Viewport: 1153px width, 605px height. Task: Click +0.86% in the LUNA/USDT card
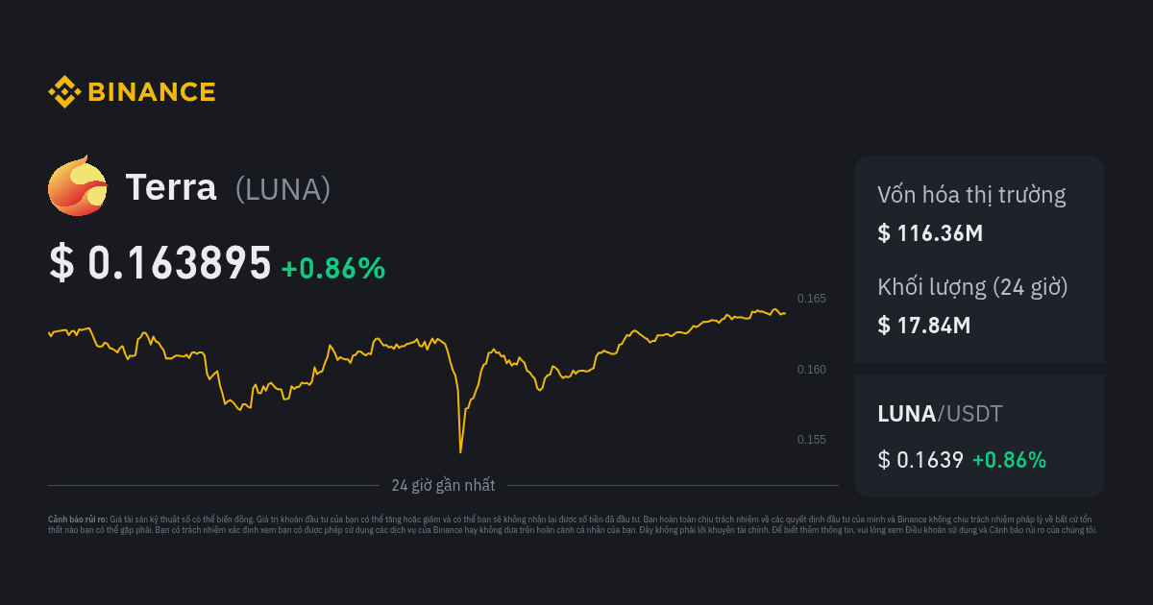(x=1008, y=460)
